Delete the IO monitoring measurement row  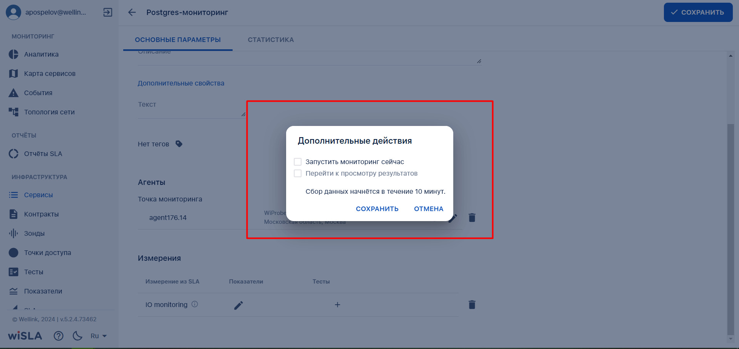pos(472,305)
